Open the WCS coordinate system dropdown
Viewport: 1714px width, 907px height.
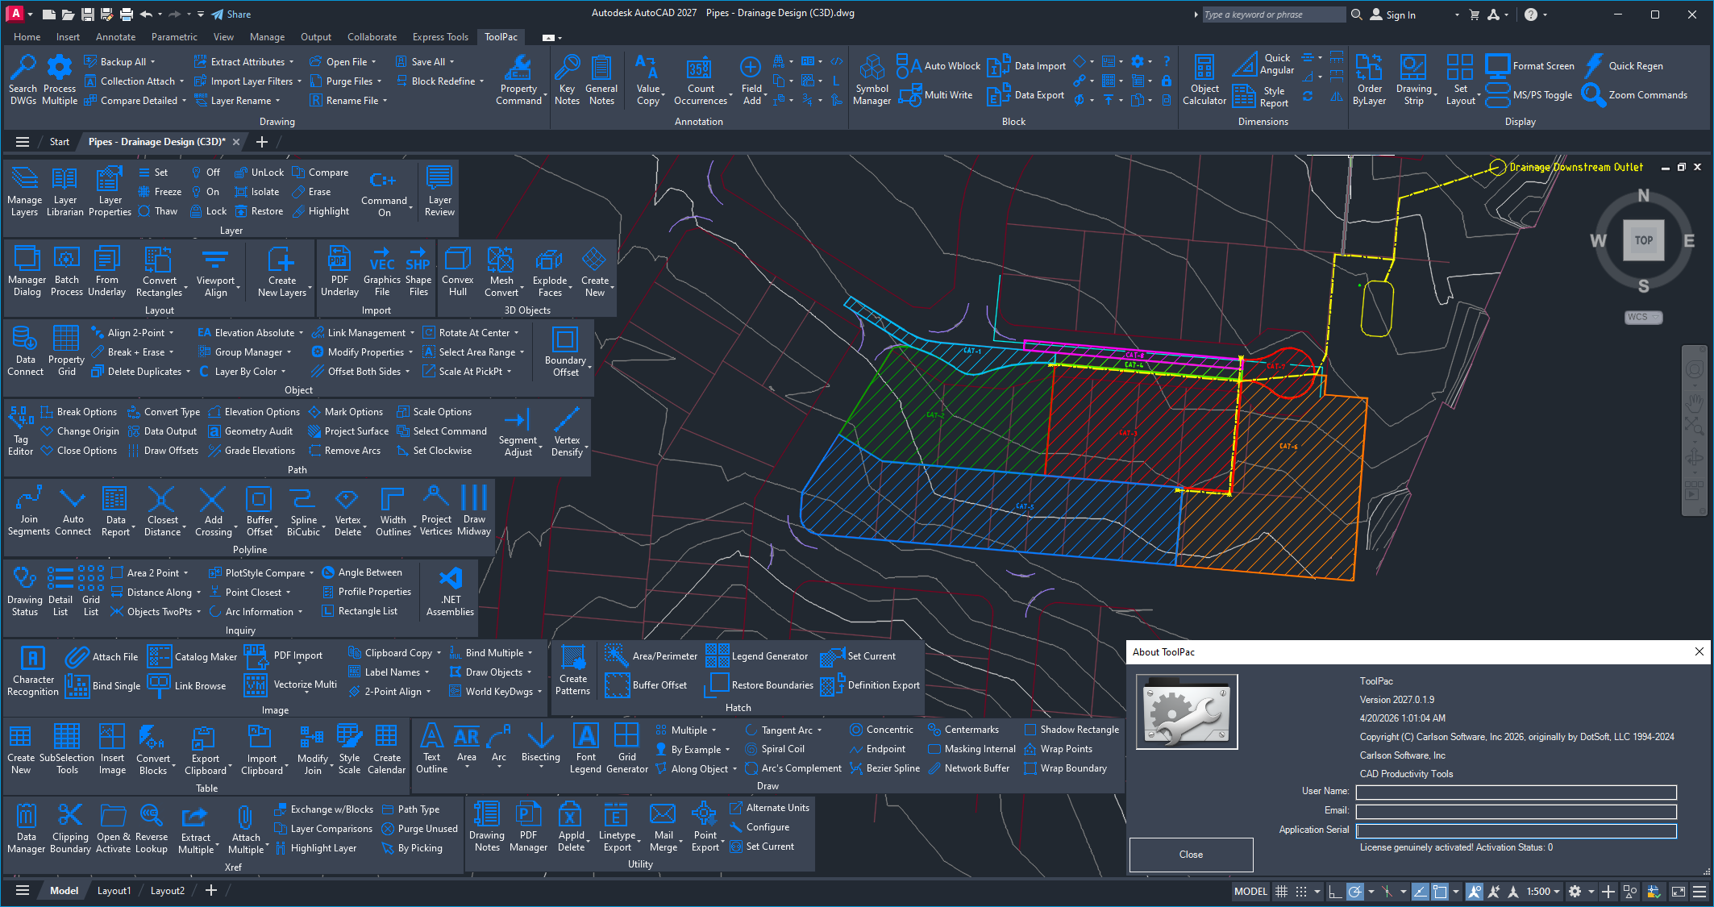[x=1643, y=317]
